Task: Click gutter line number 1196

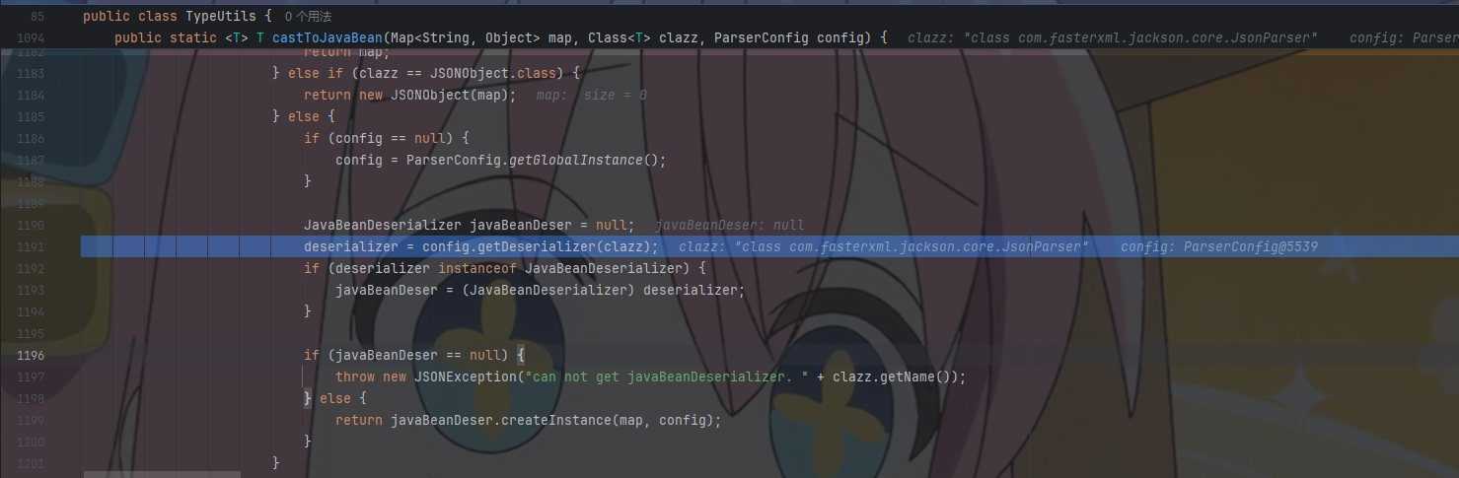Action: (30, 355)
